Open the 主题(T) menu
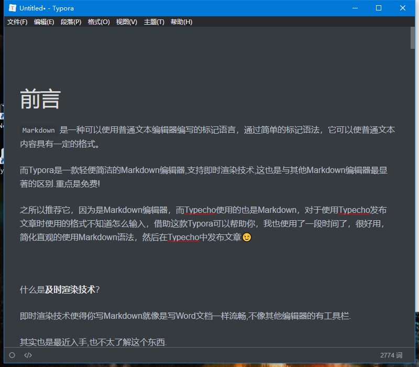This screenshot has width=419, height=367. (154, 22)
